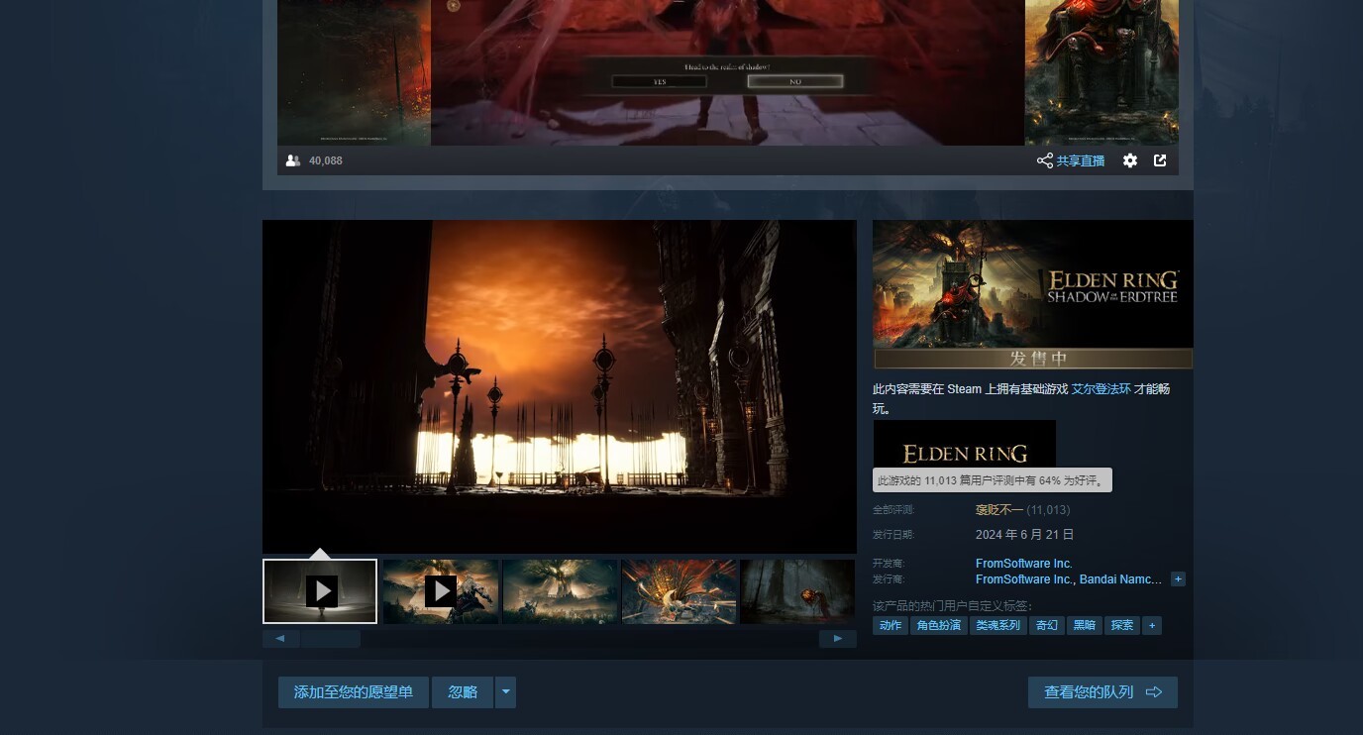Click the 类魂系列 tag
Image resolution: width=1363 pixels, height=735 pixels.
pos(998,625)
